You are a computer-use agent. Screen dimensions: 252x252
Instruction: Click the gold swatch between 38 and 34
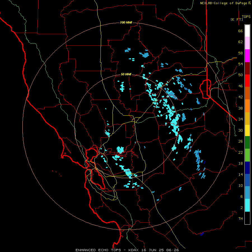pyautogui.click(x=247, y=118)
